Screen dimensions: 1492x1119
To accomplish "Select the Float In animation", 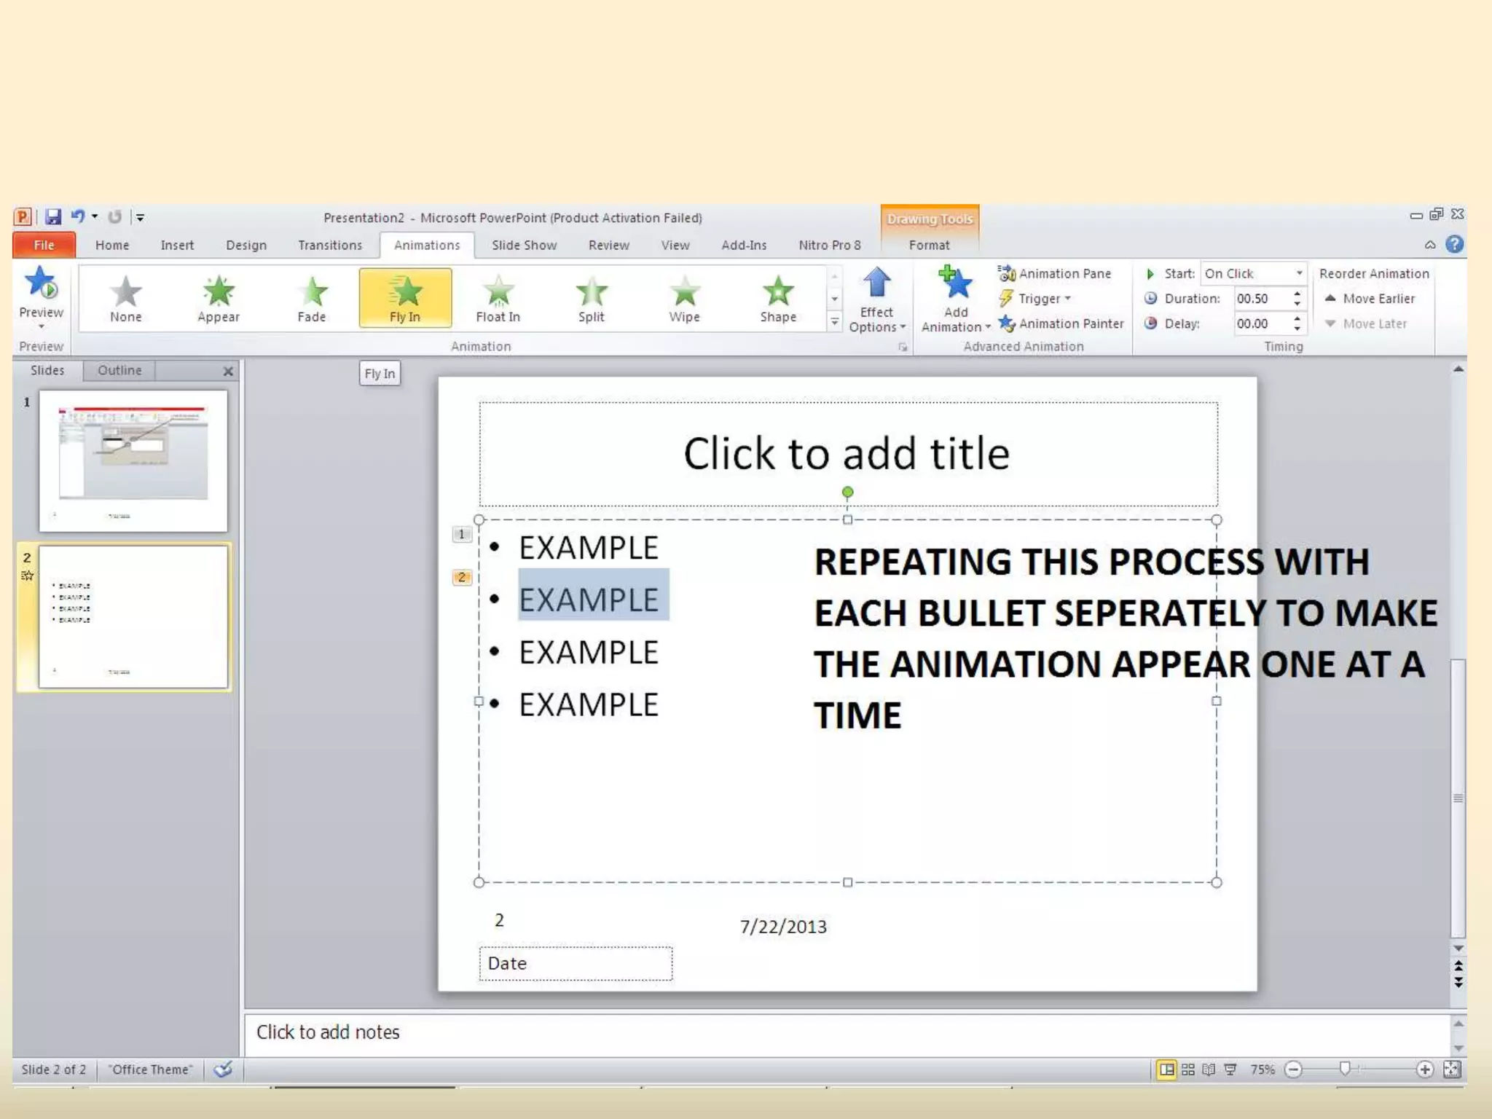I will point(498,298).
